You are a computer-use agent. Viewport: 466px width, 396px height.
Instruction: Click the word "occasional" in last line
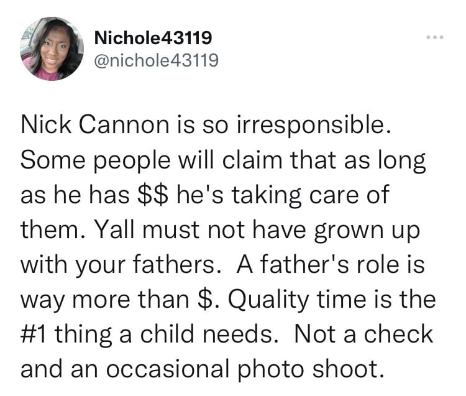pyautogui.click(x=168, y=369)
